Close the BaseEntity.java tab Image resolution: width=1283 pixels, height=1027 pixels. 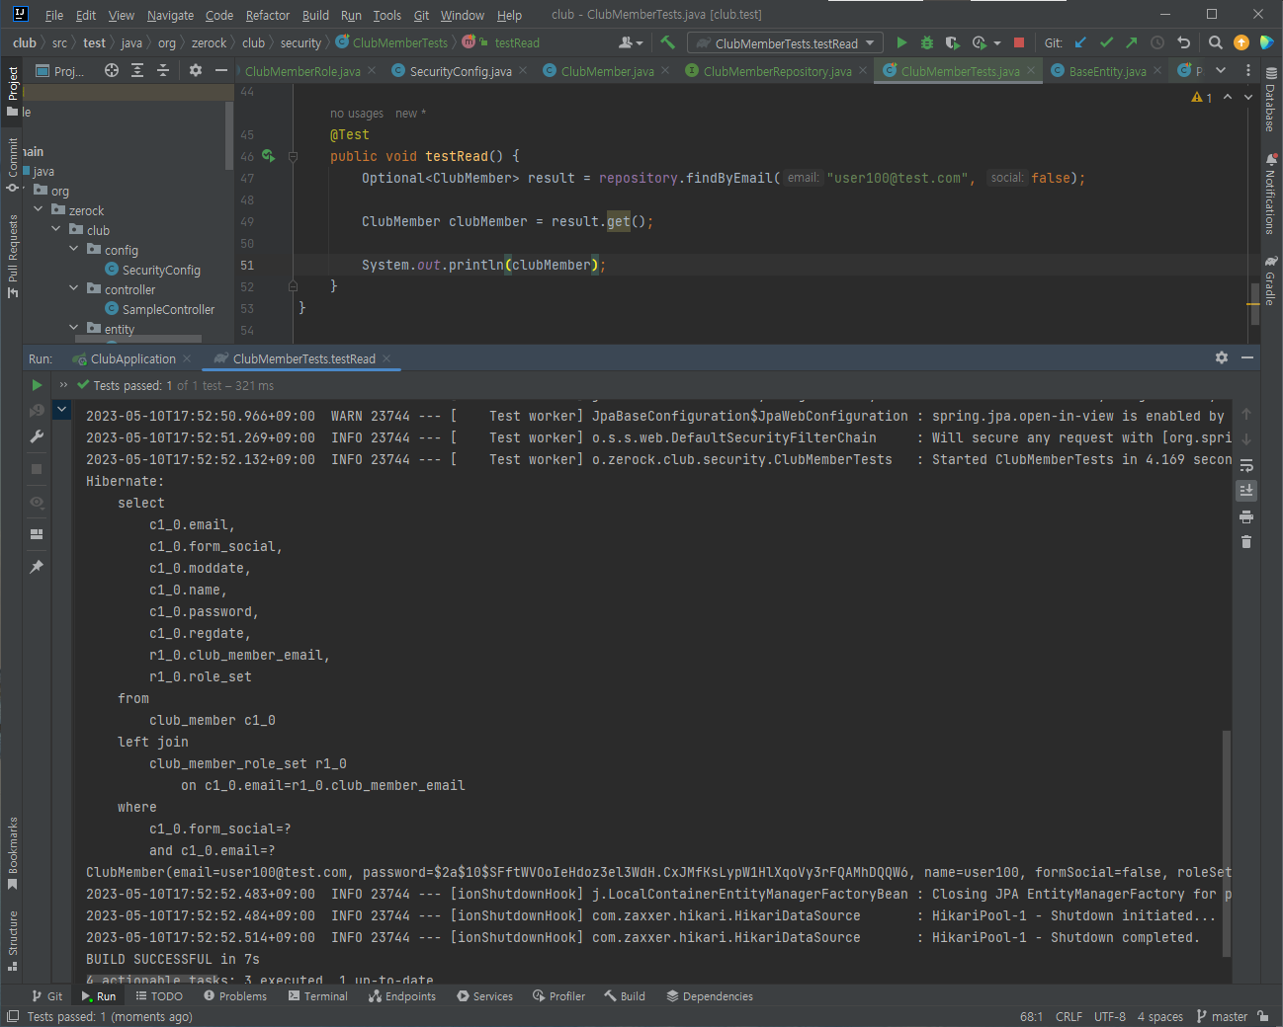1157,70
